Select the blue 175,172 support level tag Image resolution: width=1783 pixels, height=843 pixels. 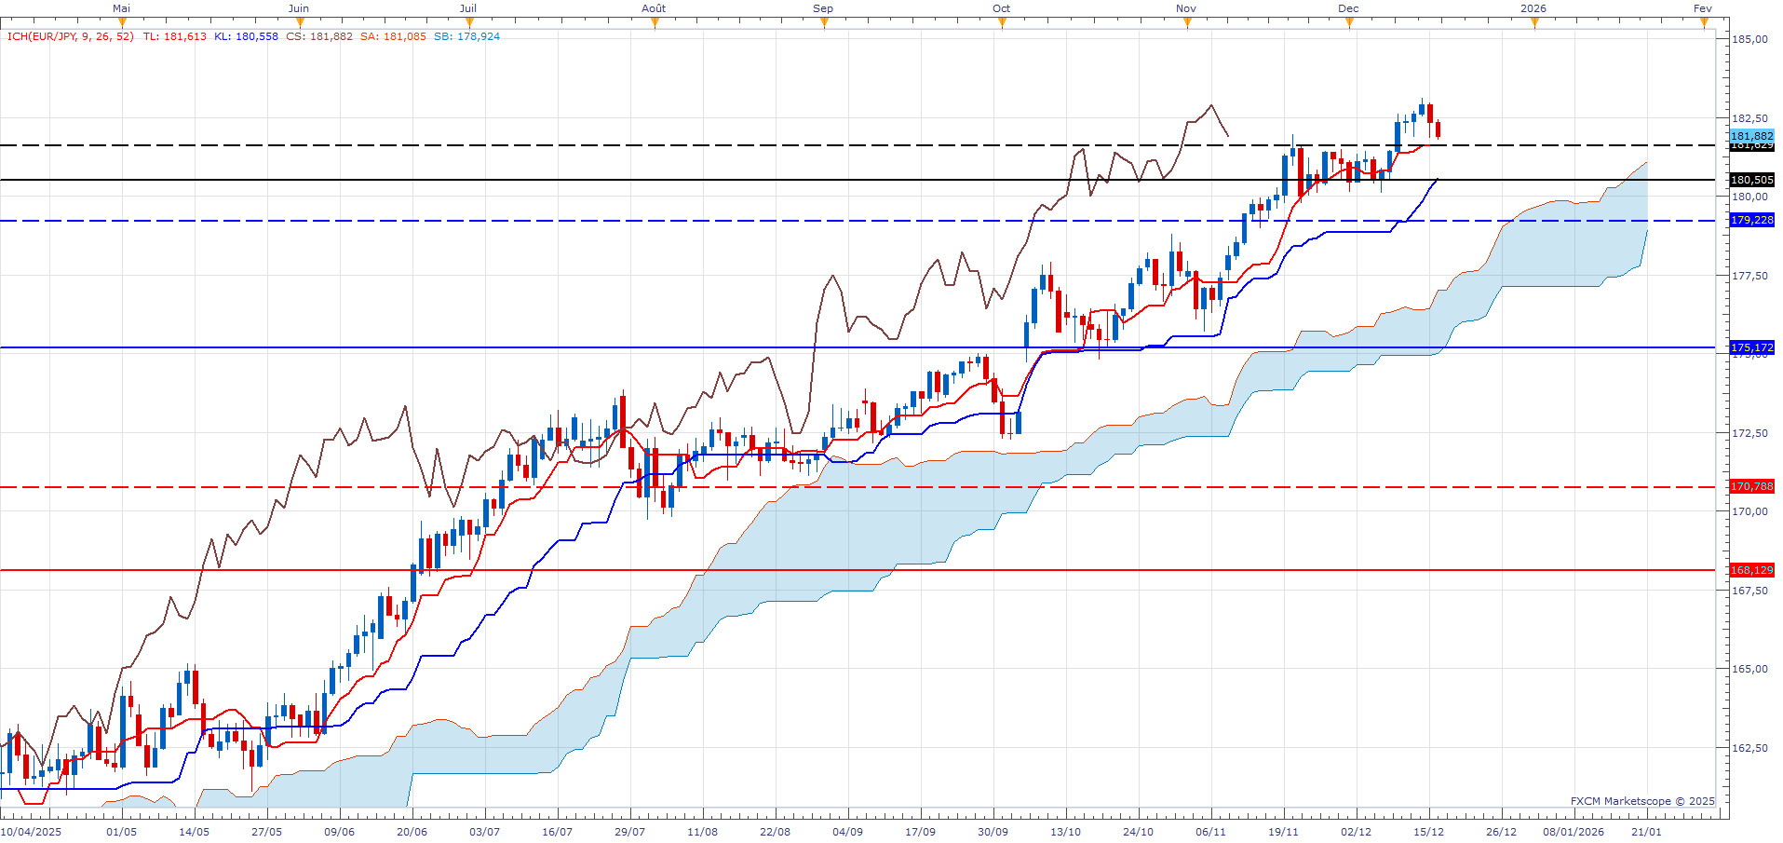[1751, 347]
